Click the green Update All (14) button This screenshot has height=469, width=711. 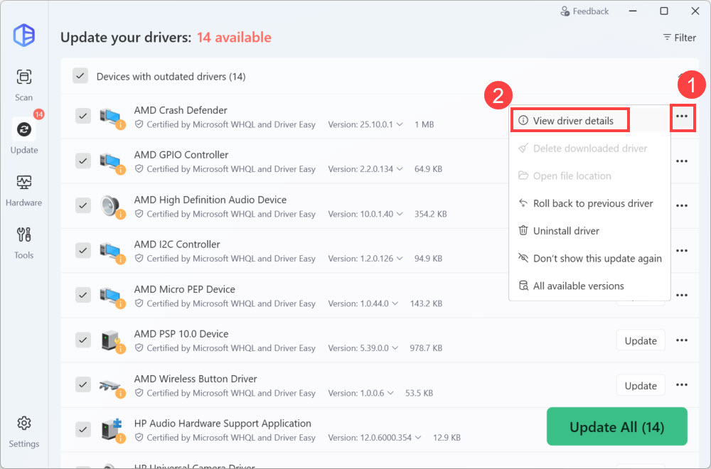tap(616, 427)
